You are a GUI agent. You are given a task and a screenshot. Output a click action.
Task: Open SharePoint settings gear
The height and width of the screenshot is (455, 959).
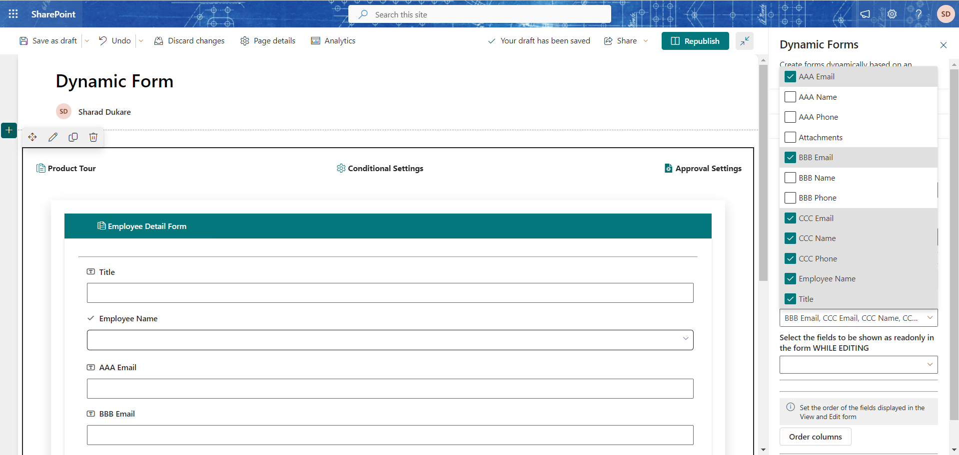(893, 14)
